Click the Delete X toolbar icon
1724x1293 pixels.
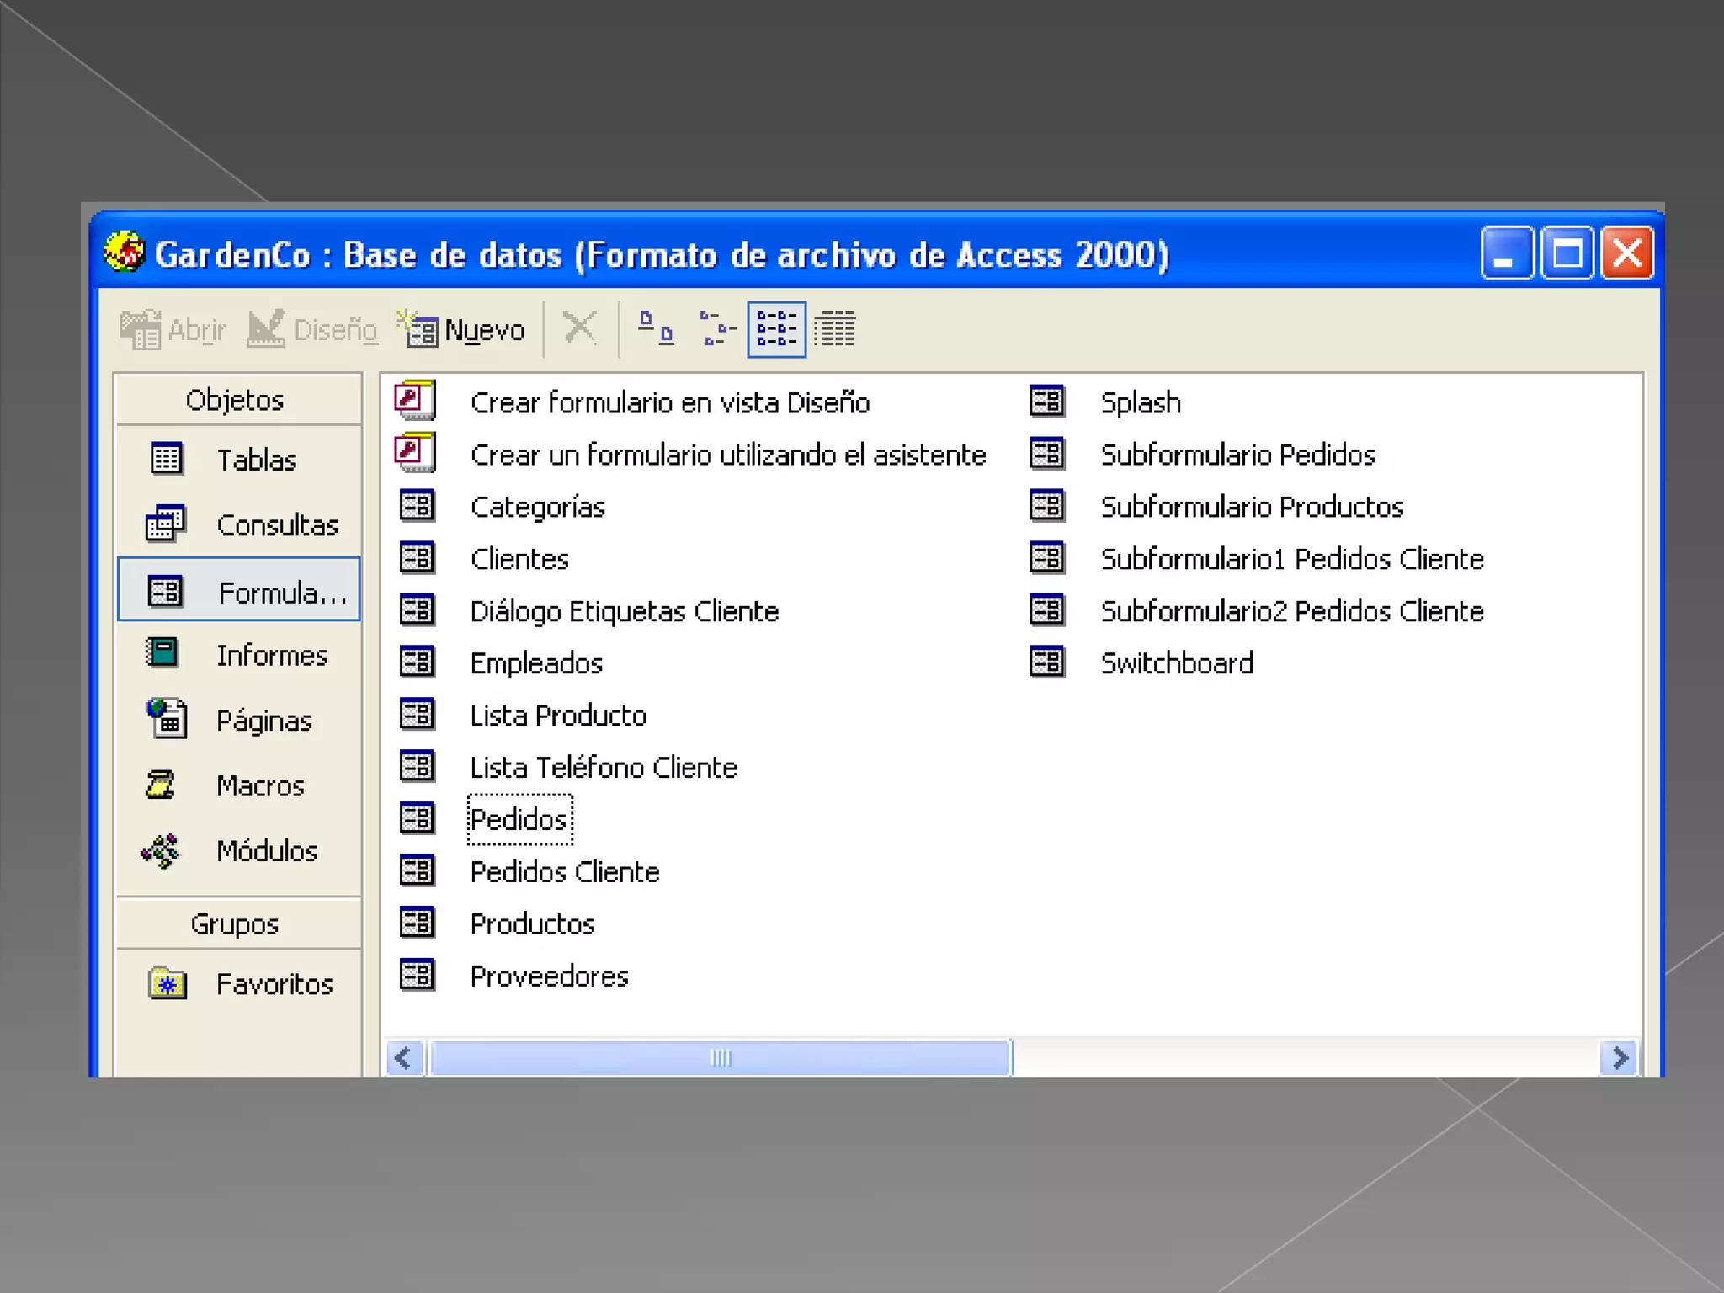click(580, 328)
